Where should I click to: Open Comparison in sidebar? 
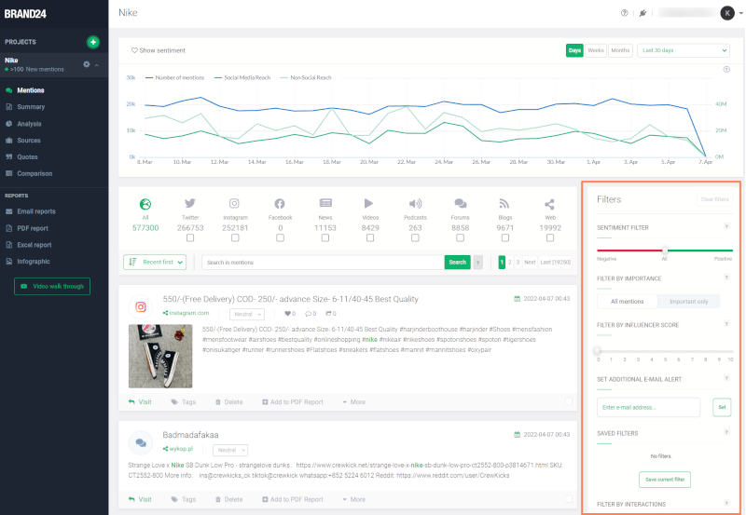click(x=35, y=173)
